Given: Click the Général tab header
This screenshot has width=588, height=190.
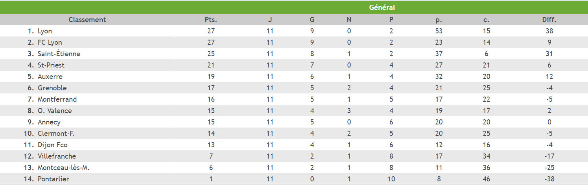Looking at the screenshot, I should [382, 7].
